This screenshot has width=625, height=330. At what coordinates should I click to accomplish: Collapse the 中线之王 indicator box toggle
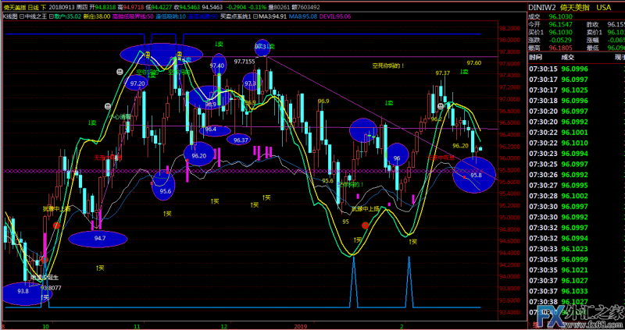click(x=22, y=16)
